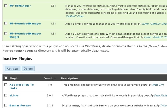Open the aLinks plugin link
Screen dimensions: 167x108
14,96
